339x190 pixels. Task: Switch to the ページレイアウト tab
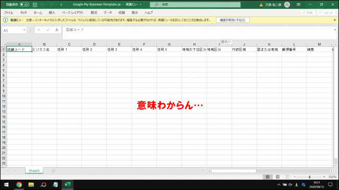click(x=72, y=12)
